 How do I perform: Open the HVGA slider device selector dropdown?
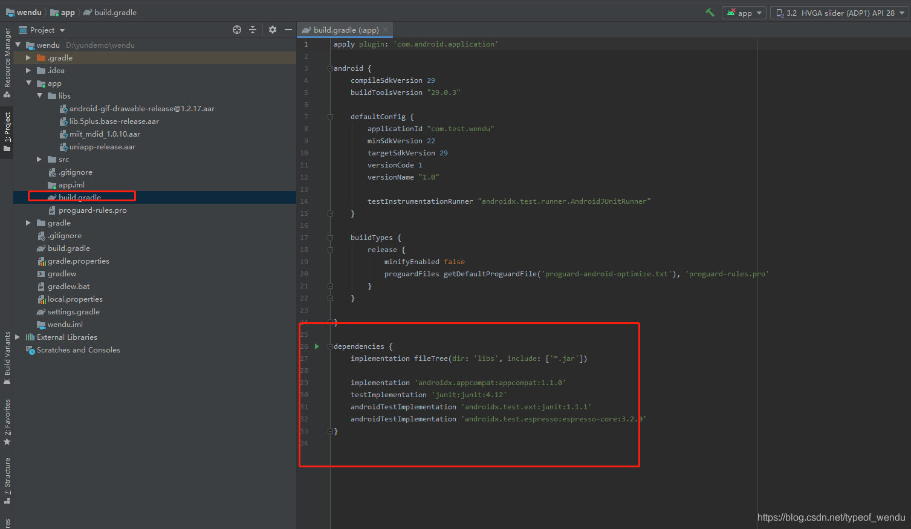pos(839,13)
